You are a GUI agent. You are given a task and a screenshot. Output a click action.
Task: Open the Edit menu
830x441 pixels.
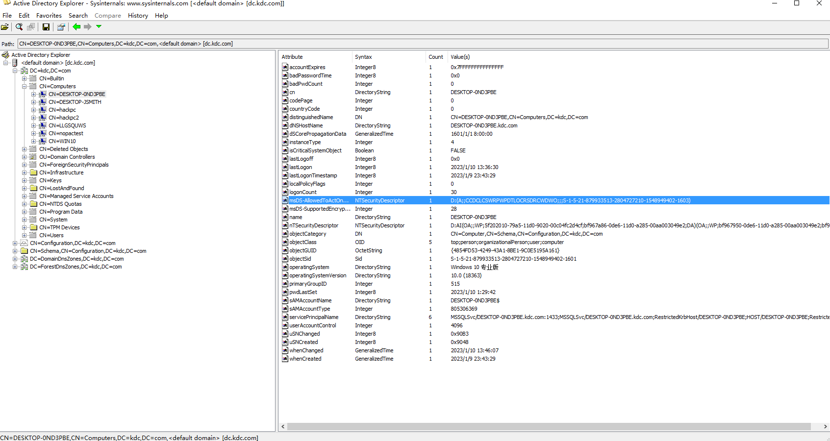pyautogui.click(x=24, y=16)
